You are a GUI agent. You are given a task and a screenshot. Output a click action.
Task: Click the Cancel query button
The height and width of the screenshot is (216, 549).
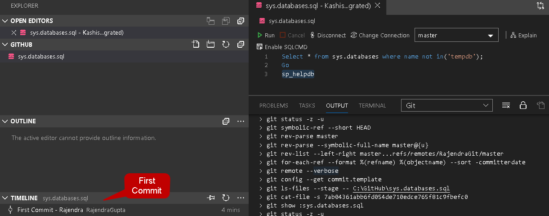[292, 35]
